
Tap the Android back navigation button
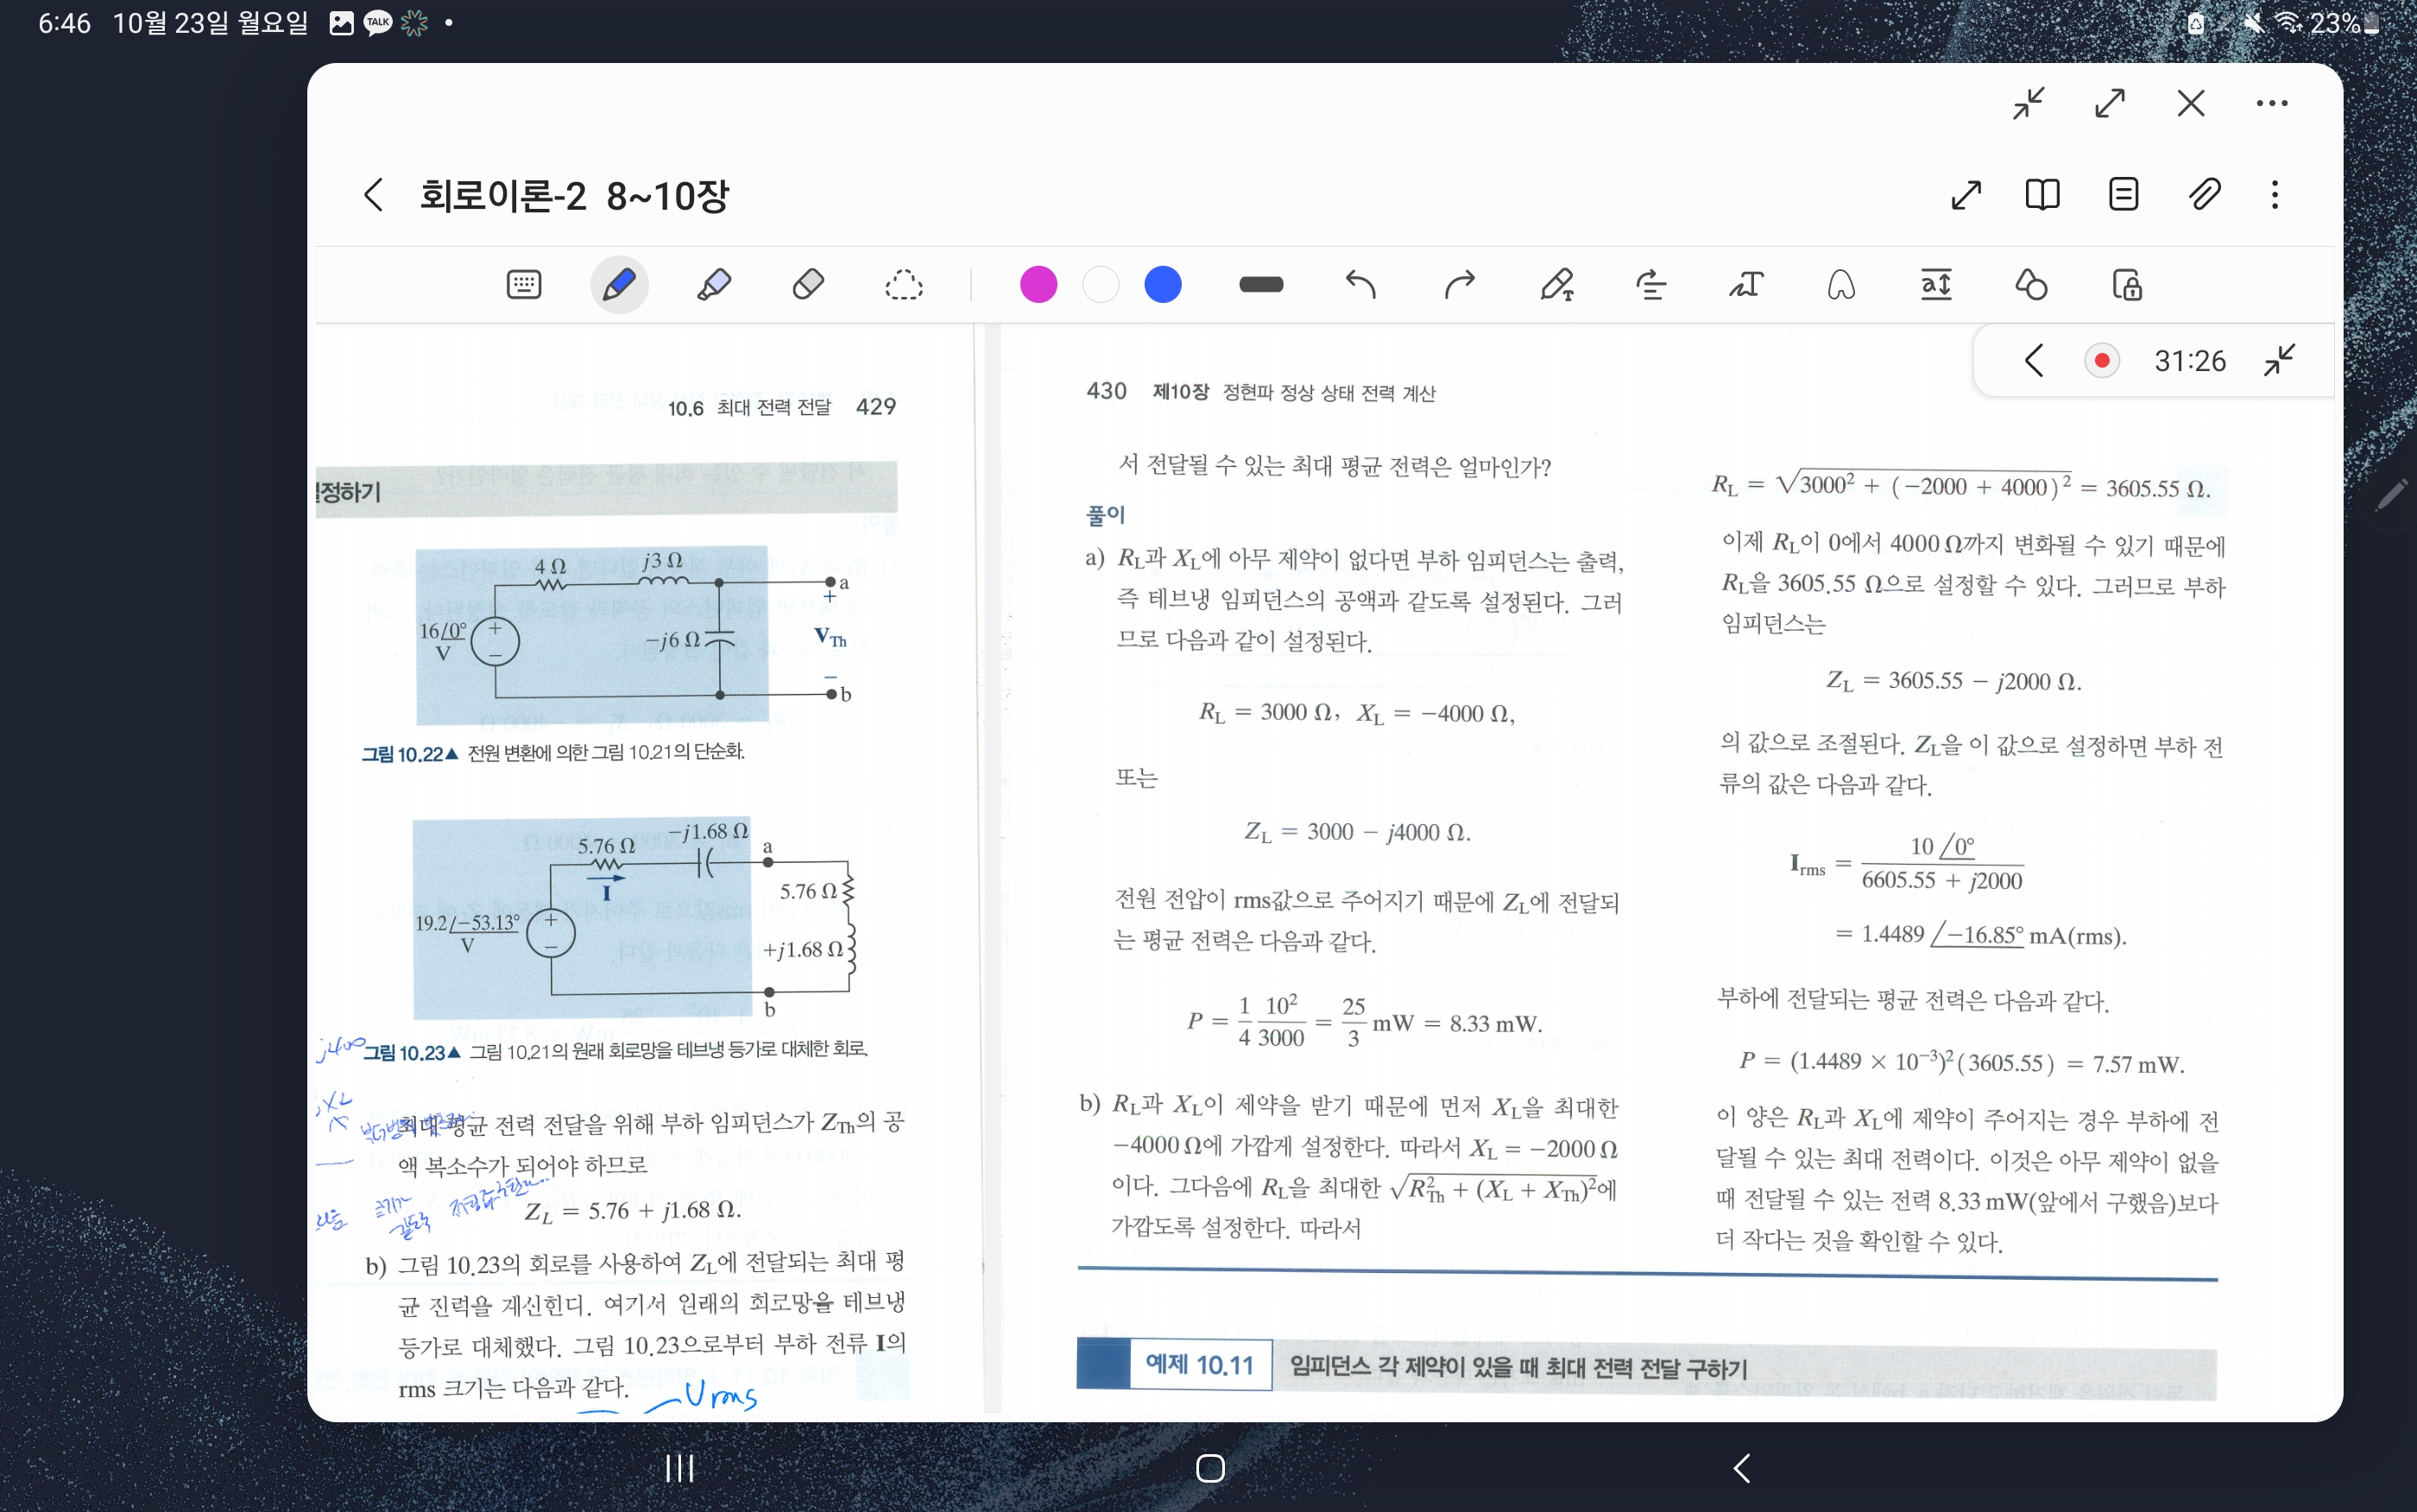coord(1741,1468)
